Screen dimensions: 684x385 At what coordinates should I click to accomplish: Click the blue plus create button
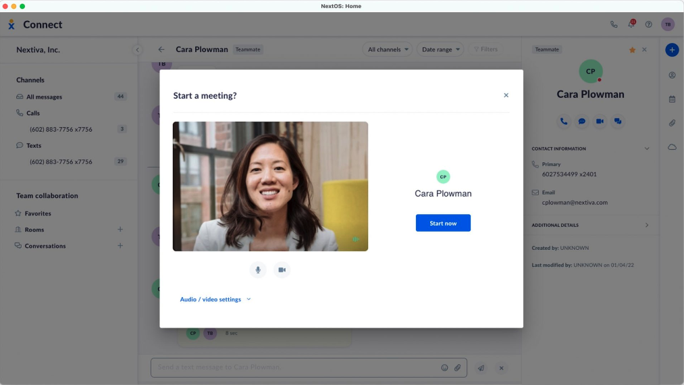[672, 50]
